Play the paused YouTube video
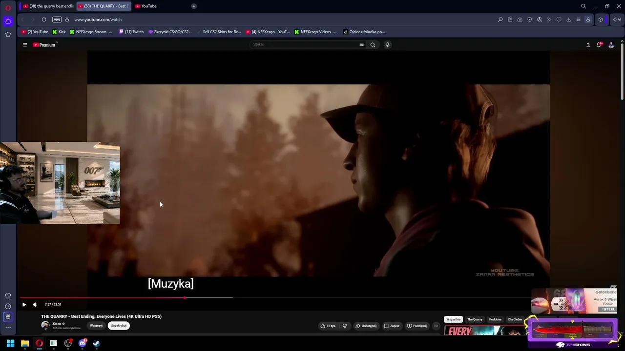 point(24,305)
